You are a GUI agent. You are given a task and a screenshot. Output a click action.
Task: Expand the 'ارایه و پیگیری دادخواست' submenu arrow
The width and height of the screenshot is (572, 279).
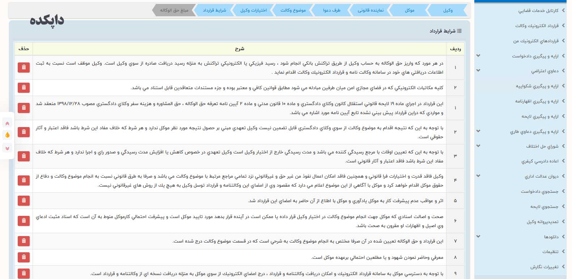[478, 56]
